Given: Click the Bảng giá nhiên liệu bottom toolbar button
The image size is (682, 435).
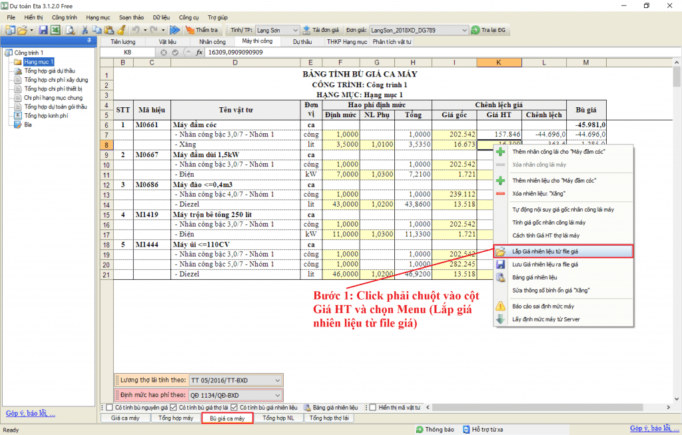Looking at the screenshot, I should click(x=332, y=408).
